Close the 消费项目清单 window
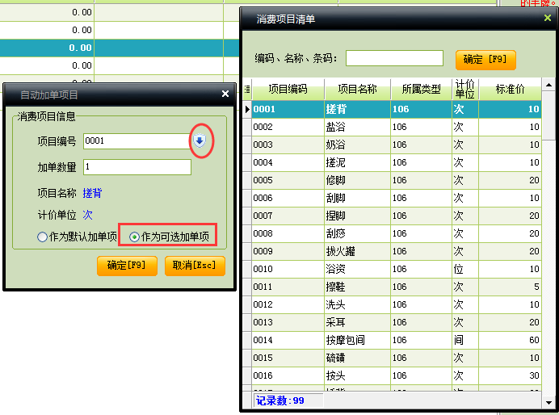The height and width of the screenshot is (415, 559). 547,18
